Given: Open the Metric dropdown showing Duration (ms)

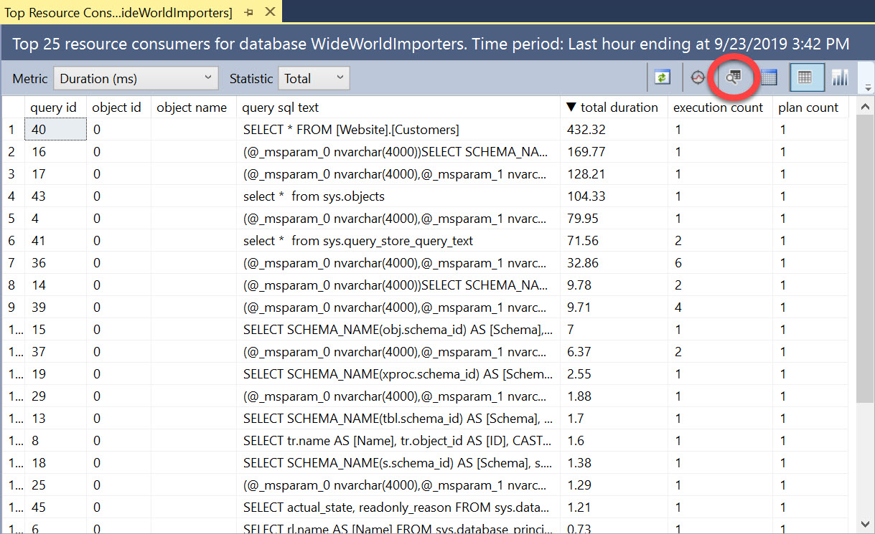Looking at the screenshot, I should [136, 79].
